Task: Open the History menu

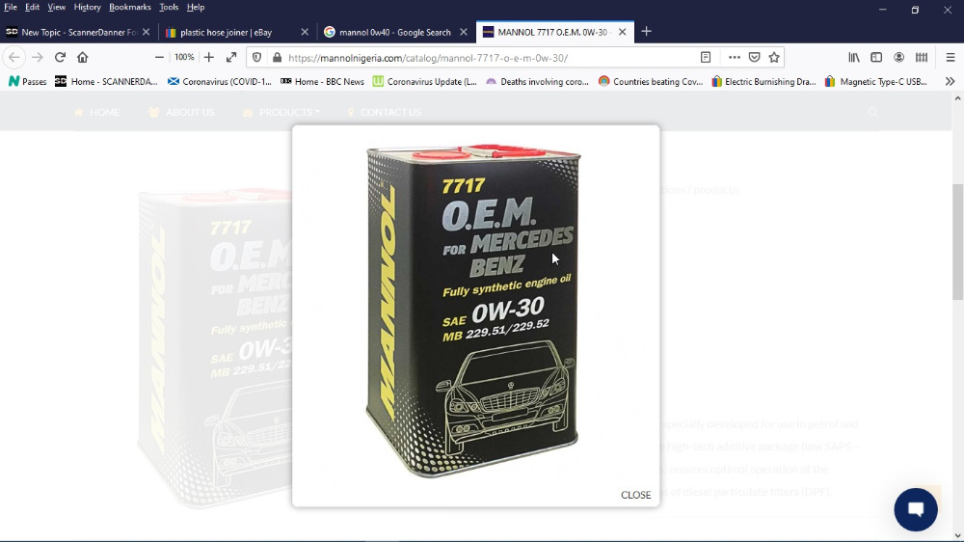Action: click(x=88, y=8)
